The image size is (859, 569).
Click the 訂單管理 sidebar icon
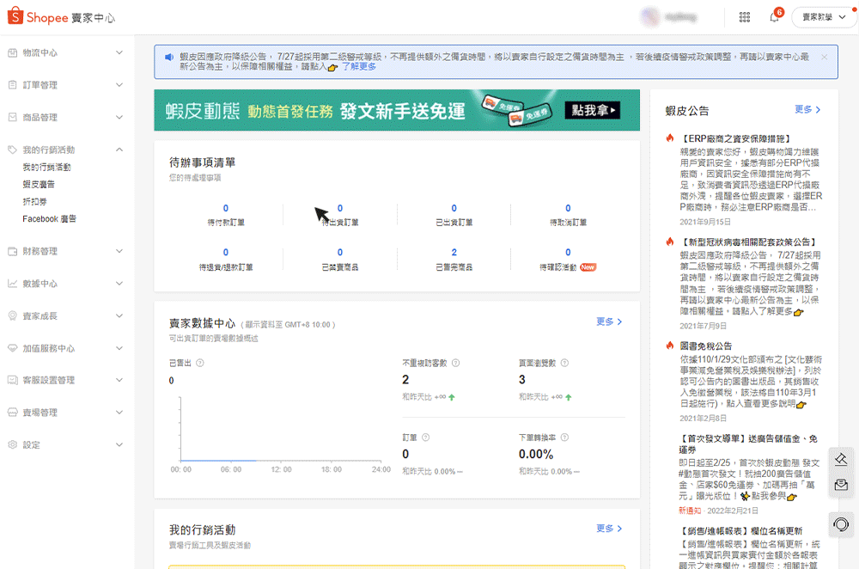point(13,85)
